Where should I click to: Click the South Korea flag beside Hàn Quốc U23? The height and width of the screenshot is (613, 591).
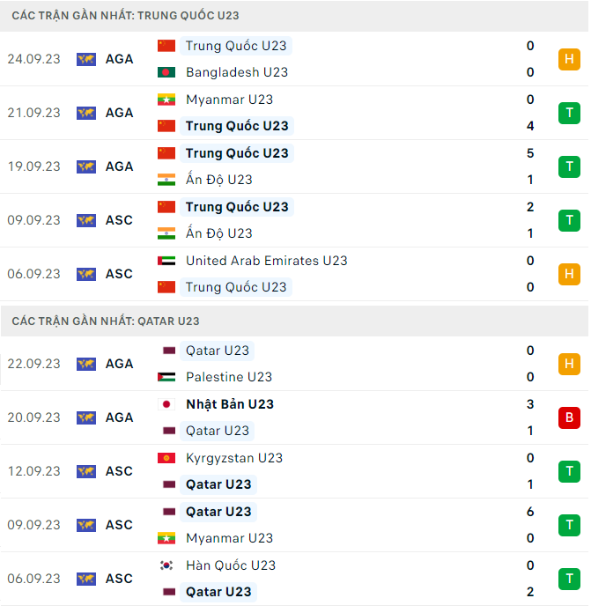(166, 565)
